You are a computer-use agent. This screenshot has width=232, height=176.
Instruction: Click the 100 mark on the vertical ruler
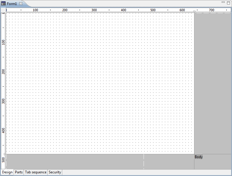click(3, 42)
